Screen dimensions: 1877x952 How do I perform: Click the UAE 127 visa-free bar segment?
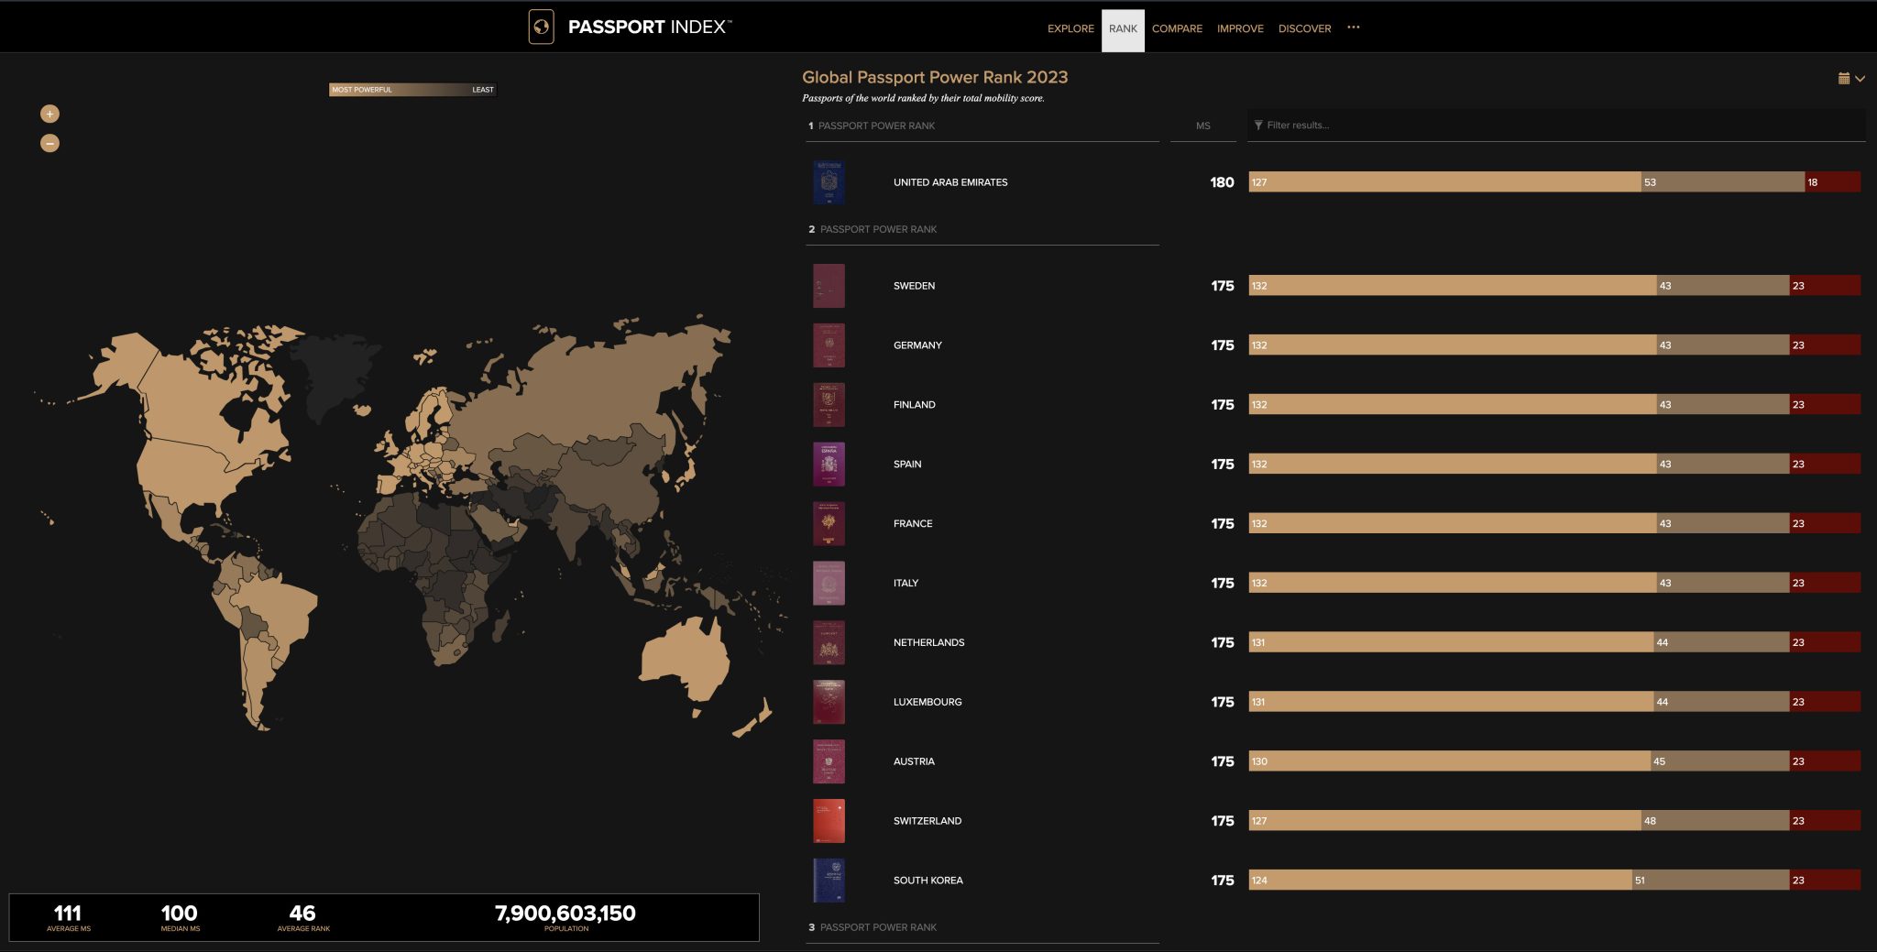click(1444, 182)
